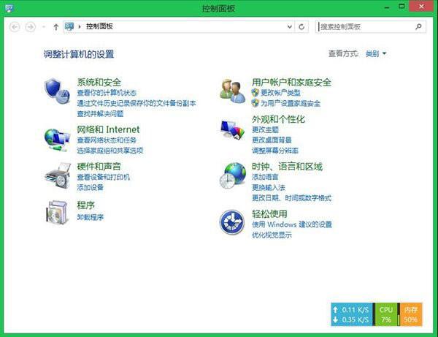Open 添加语言 link
438x337 pixels.
(265, 177)
